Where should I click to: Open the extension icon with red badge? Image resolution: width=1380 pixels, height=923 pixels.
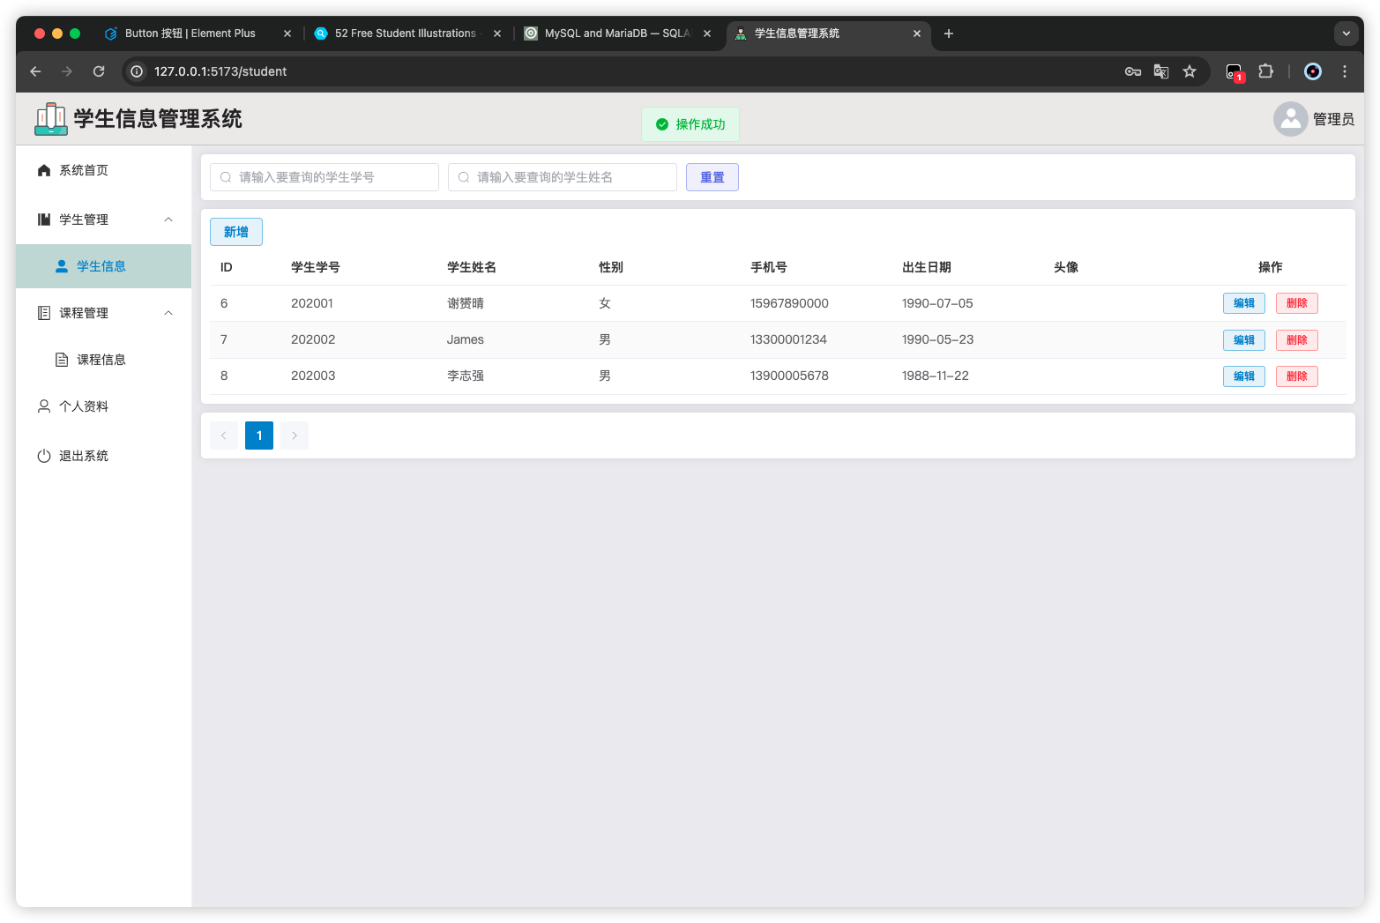tap(1235, 72)
